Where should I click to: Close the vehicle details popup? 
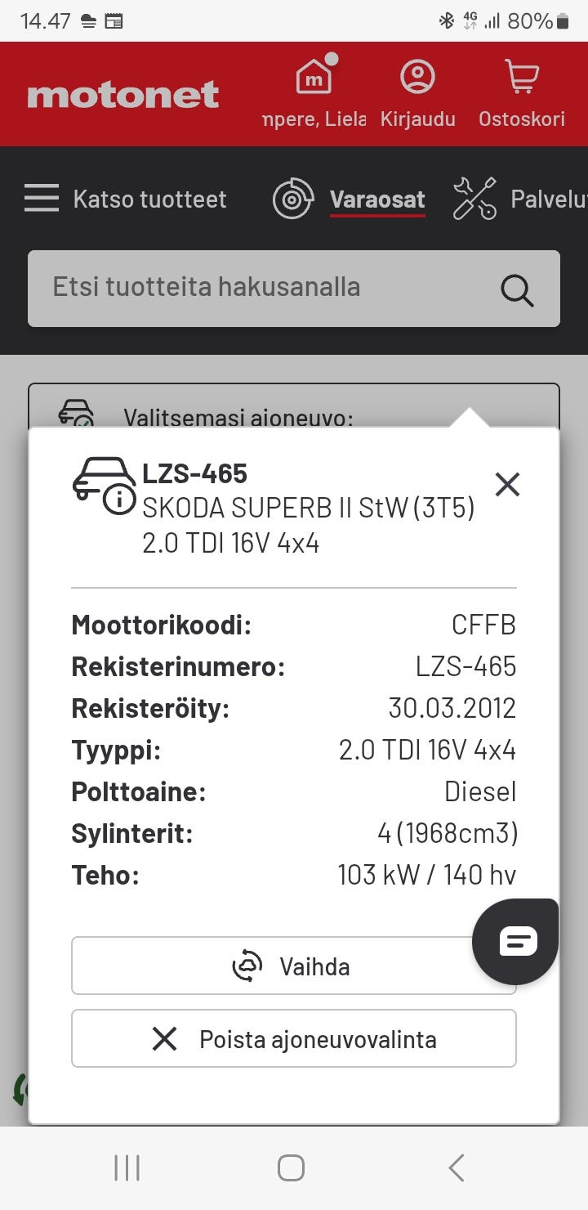[x=507, y=485]
